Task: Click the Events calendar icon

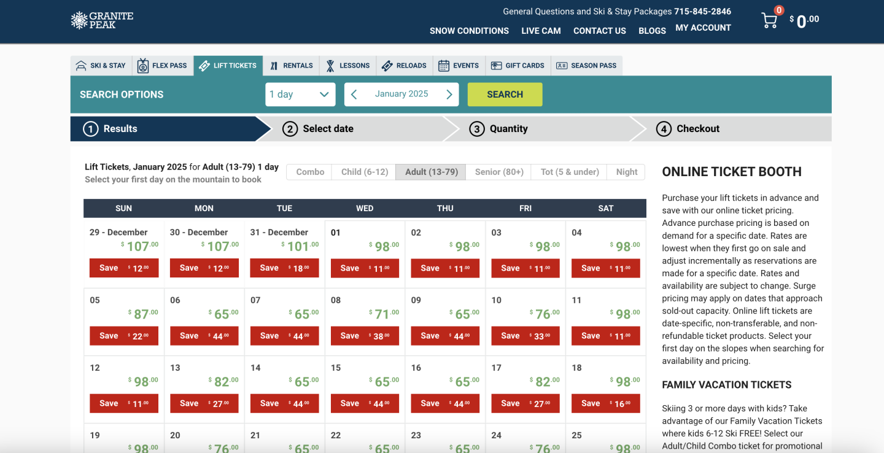Action: click(x=444, y=66)
